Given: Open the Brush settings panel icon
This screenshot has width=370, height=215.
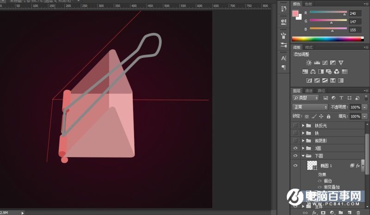Looking at the screenshot, I should coord(284,45).
